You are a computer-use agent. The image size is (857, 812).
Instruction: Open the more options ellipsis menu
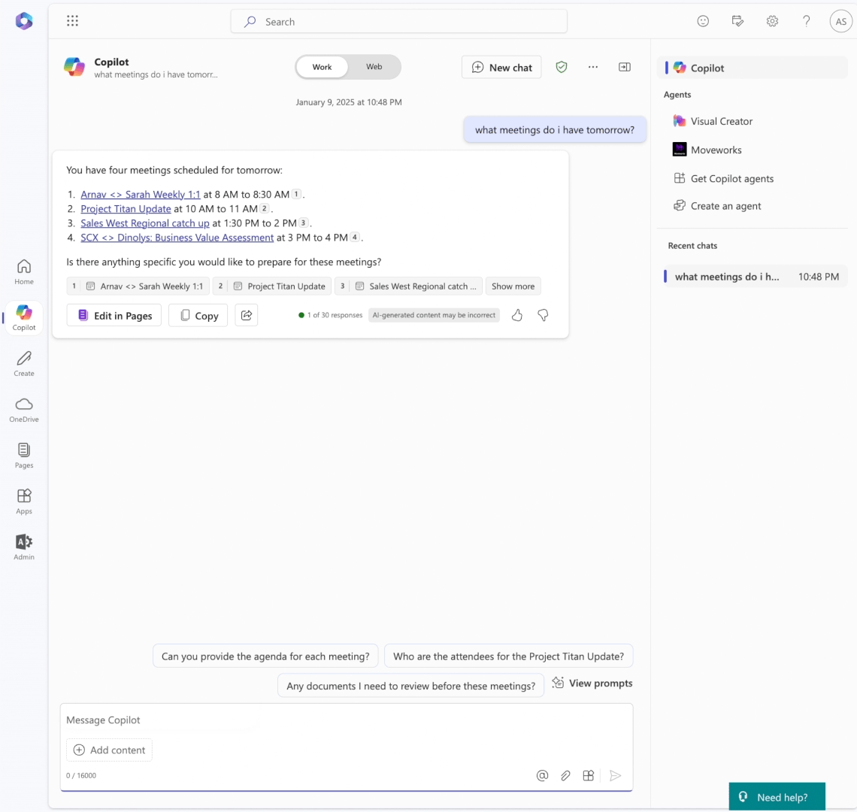[593, 67]
